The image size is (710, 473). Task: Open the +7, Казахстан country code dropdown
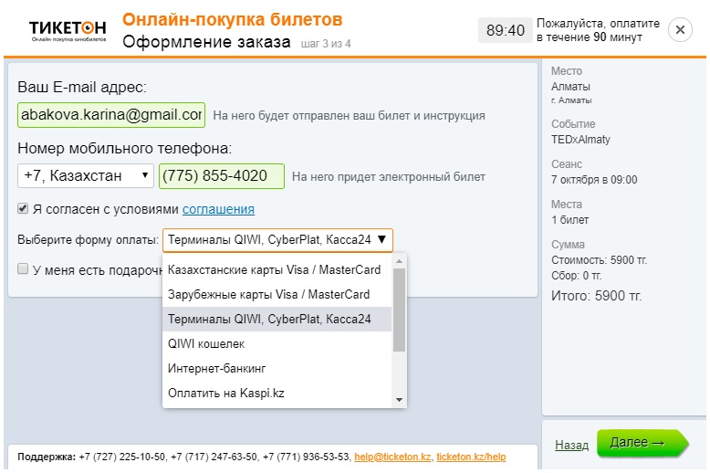86,175
